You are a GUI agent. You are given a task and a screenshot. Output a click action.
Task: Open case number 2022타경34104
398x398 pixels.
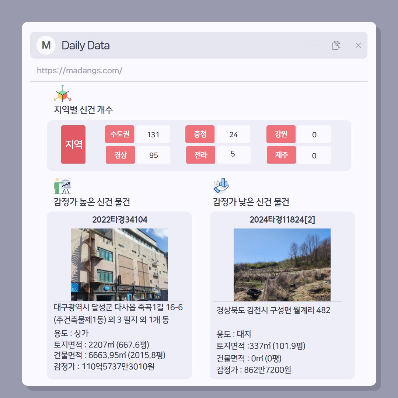coord(119,220)
